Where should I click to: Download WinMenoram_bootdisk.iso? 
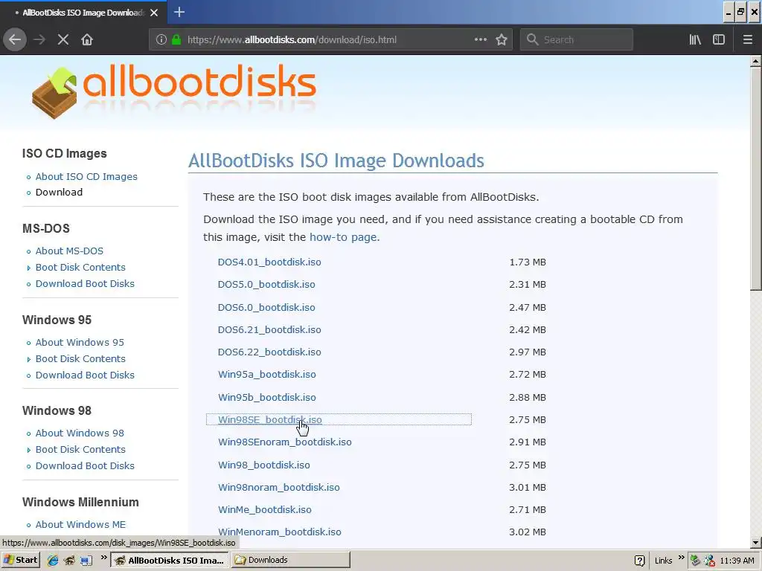[x=280, y=532]
